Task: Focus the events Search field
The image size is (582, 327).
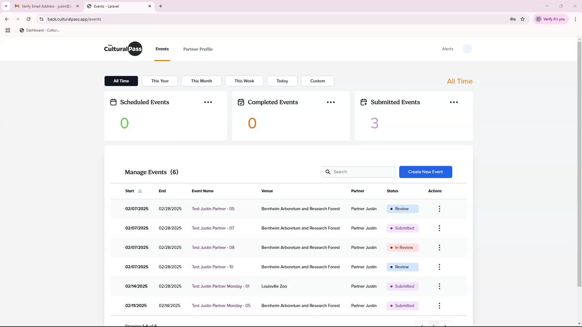Action: click(358, 172)
